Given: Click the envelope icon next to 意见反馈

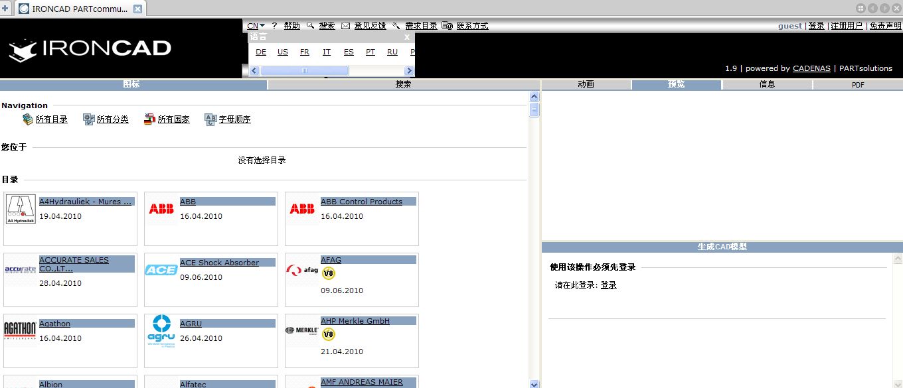Looking at the screenshot, I should [345, 25].
